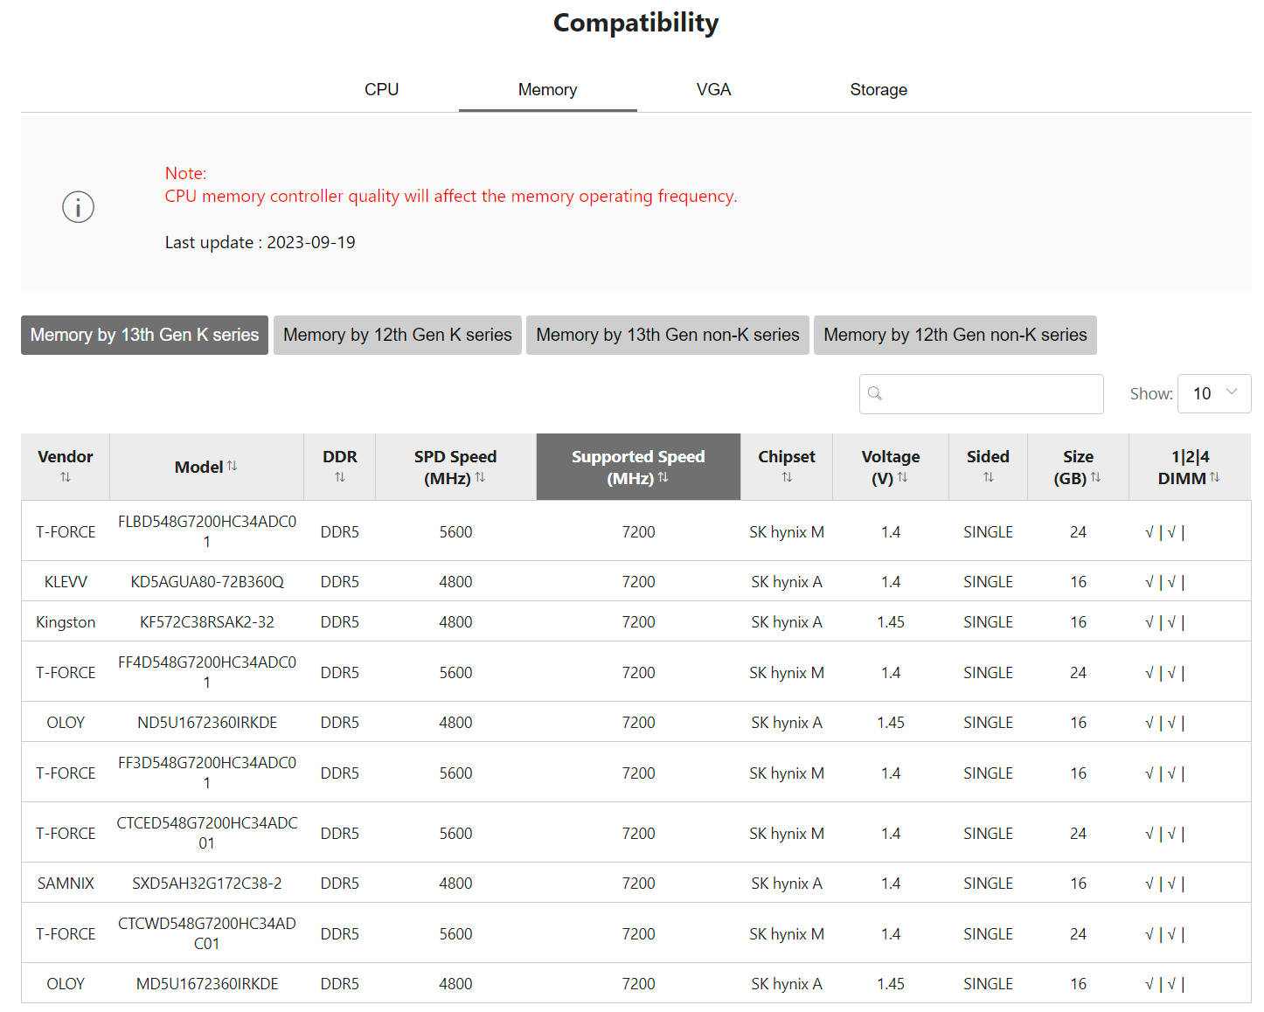1264x1012 pixels.
Task: Choose Memory by 12th Gen non-K series
Action: [x=955, y=335]
